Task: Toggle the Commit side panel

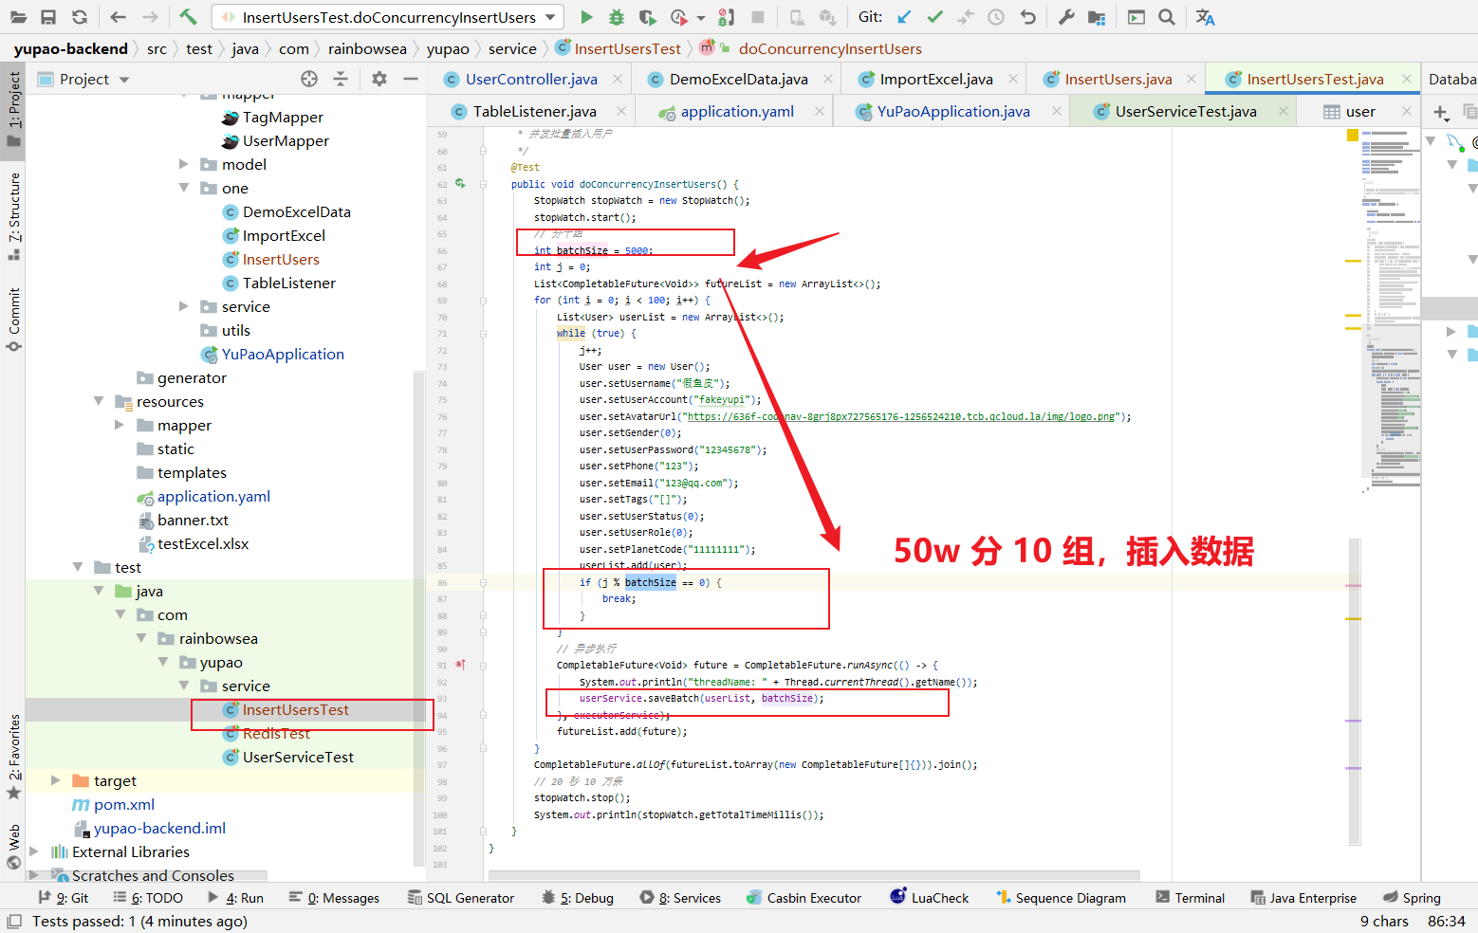Action: pyautogui.click(x=14, y=320)
